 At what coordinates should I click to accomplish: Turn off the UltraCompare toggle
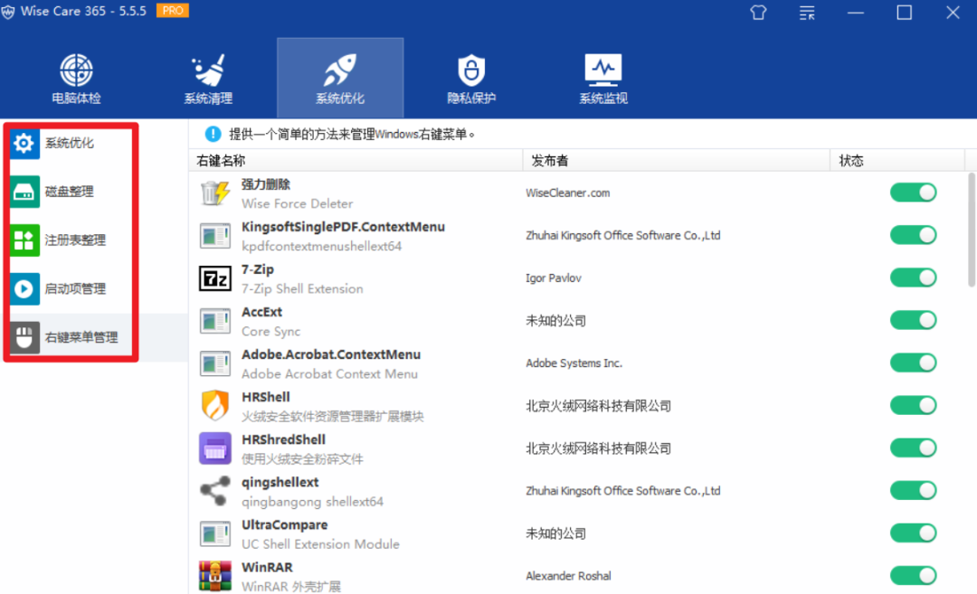click(913, 533)
